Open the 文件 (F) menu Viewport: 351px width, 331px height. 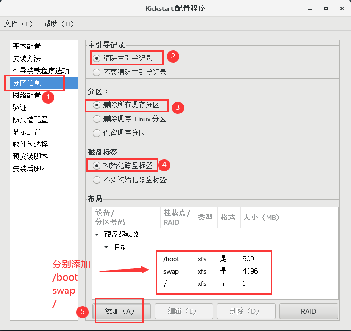click(18, 24)
